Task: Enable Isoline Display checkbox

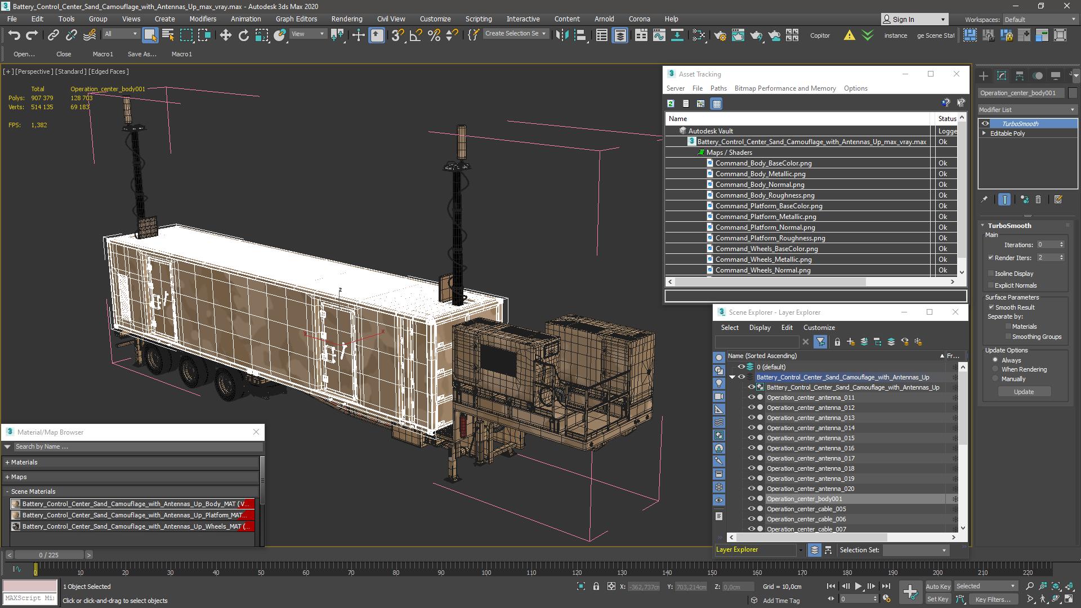Action: click(990, 274)
